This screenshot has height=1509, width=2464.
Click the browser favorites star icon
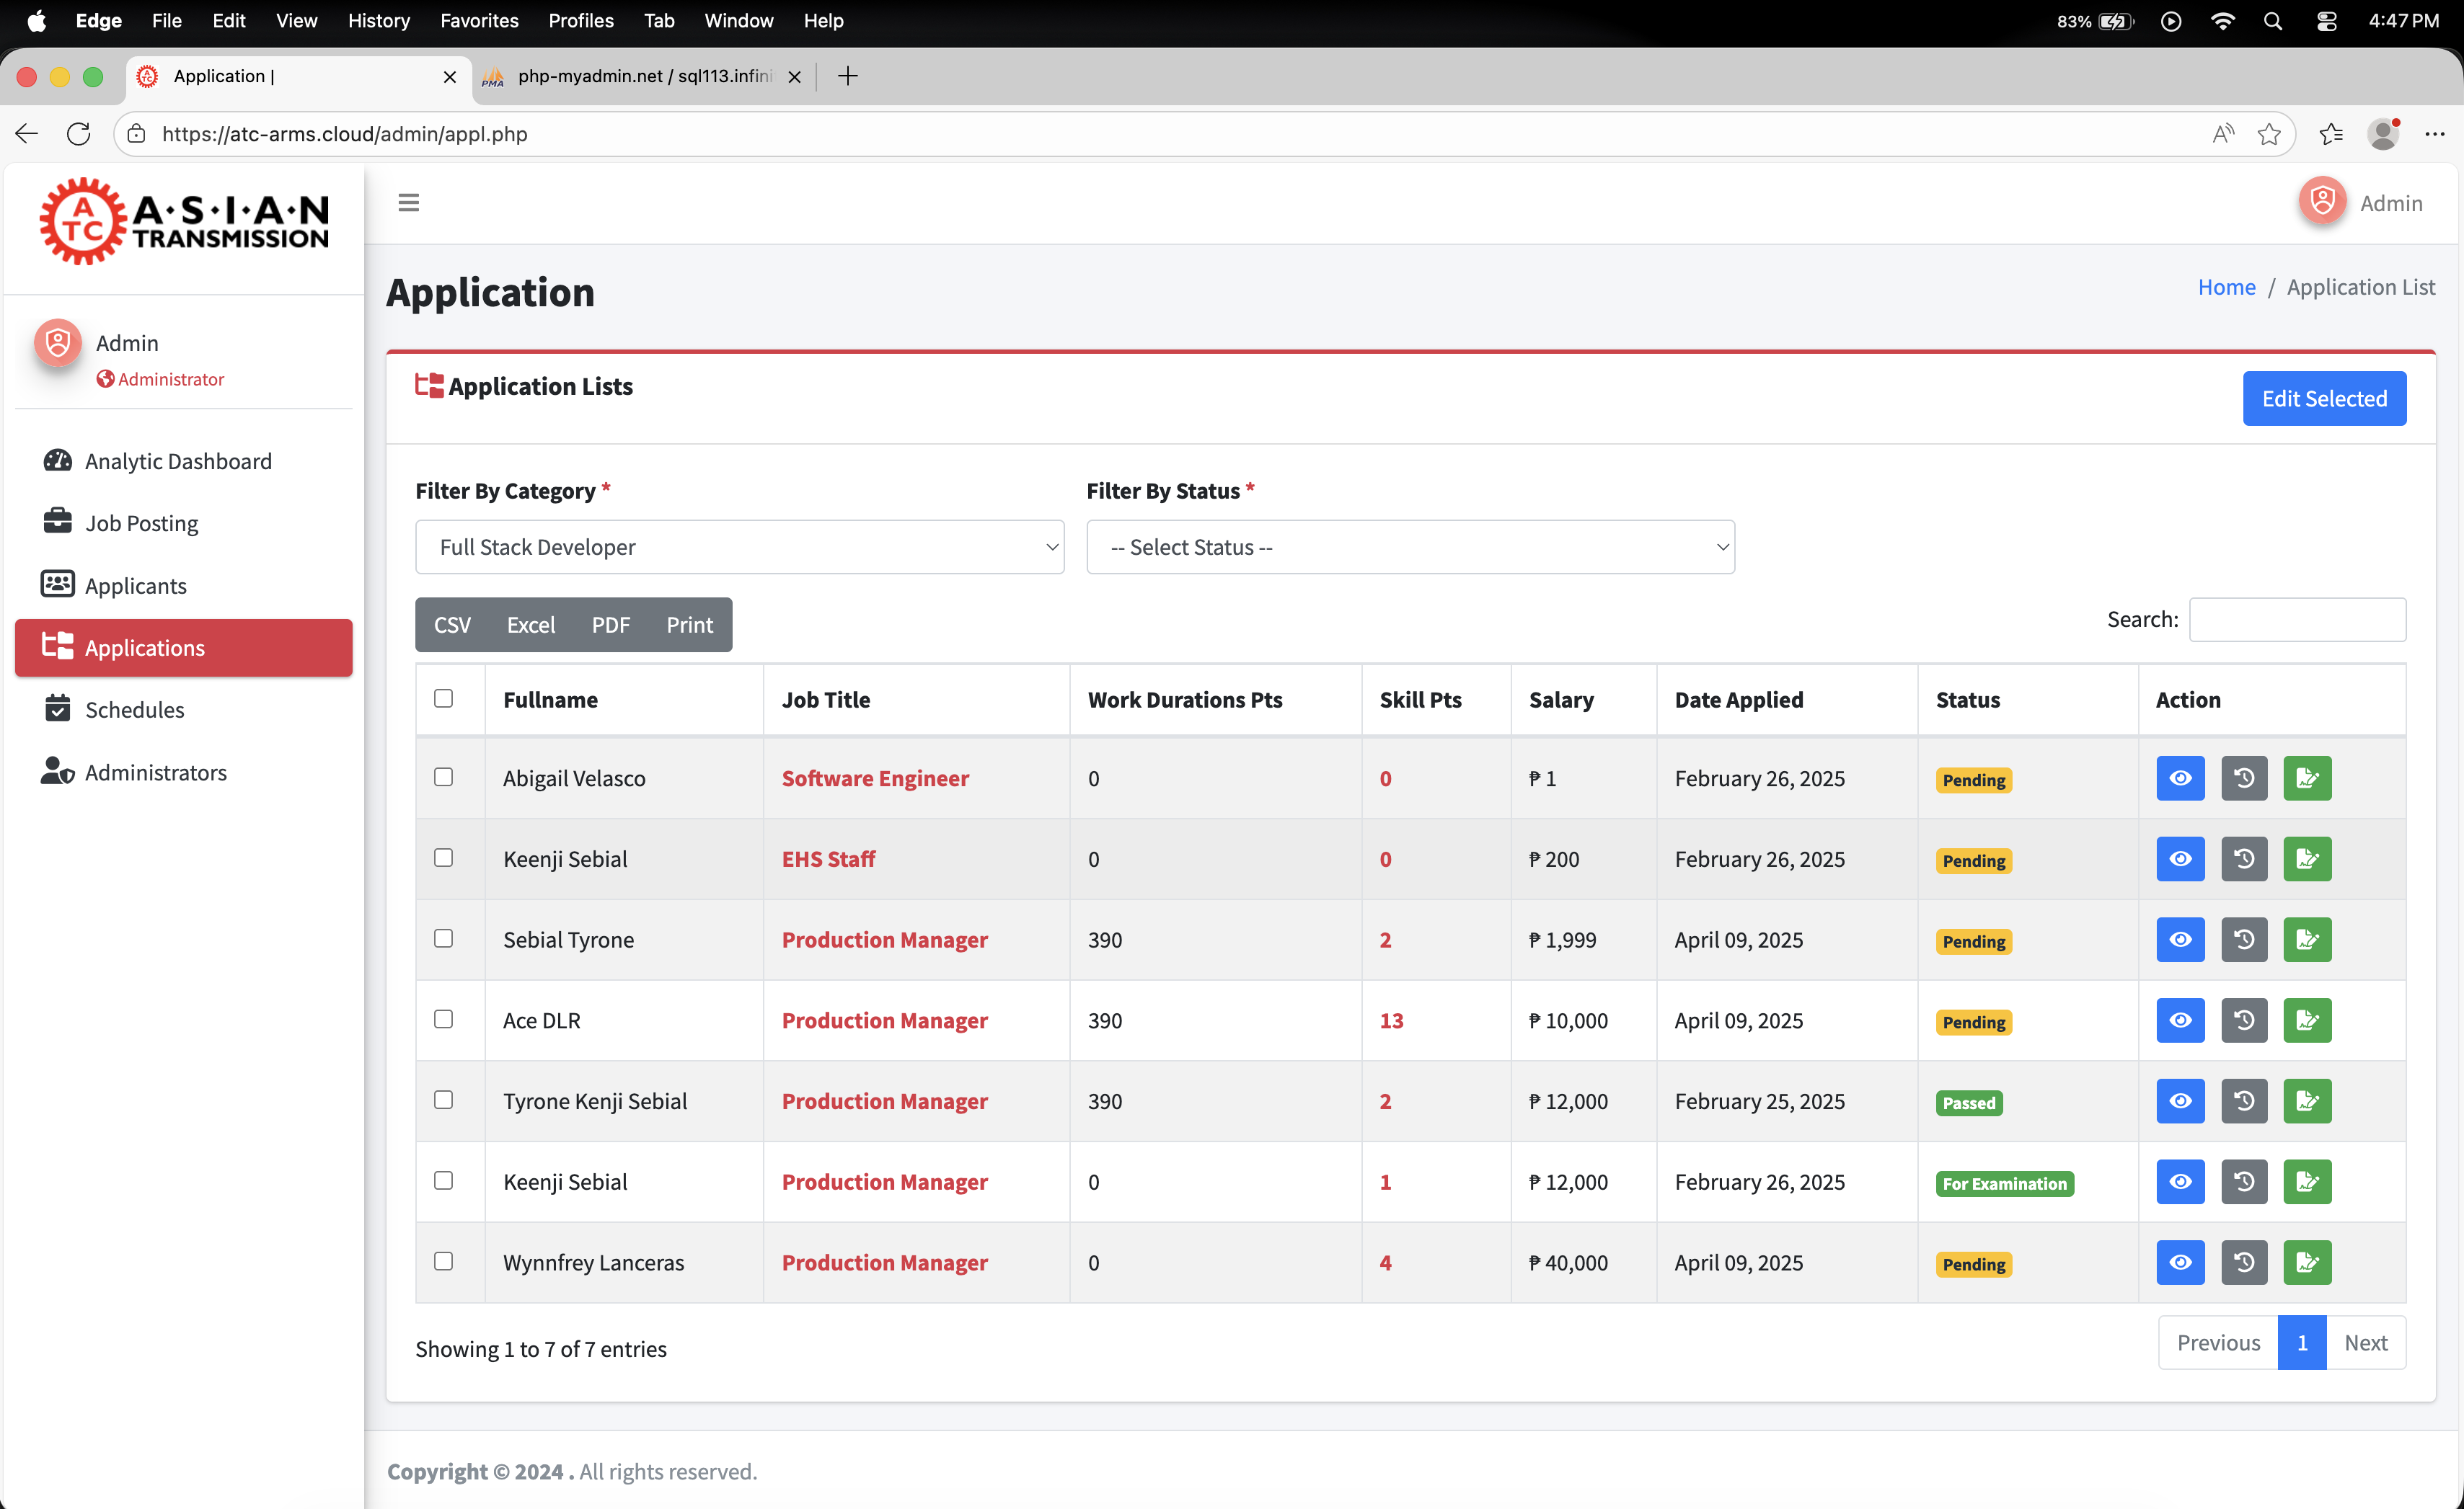click(2269, 134)
